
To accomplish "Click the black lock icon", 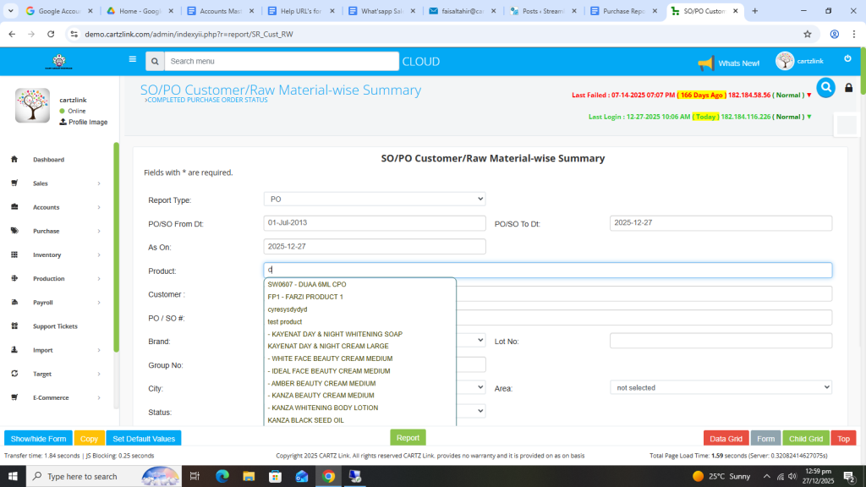I will [849, 88].
